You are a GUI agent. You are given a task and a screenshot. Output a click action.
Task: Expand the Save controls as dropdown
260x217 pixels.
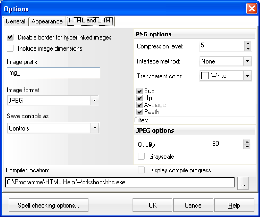pyautogui.click(x=95, y=128)
